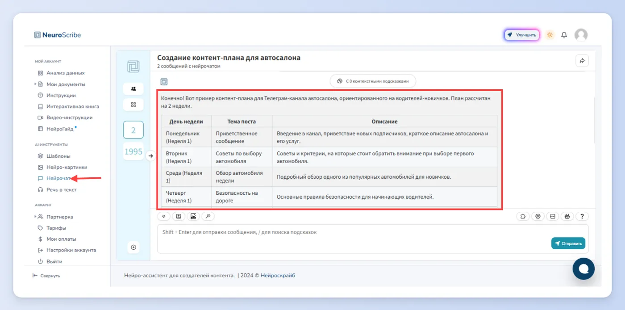Click the image icon above the message input
The image size is (625, 310).
click(193, 216)
